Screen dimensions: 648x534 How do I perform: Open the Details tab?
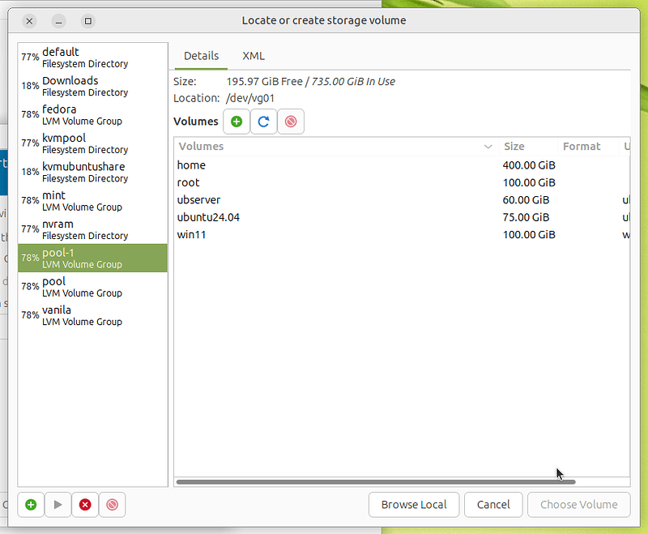coord(201,56)
